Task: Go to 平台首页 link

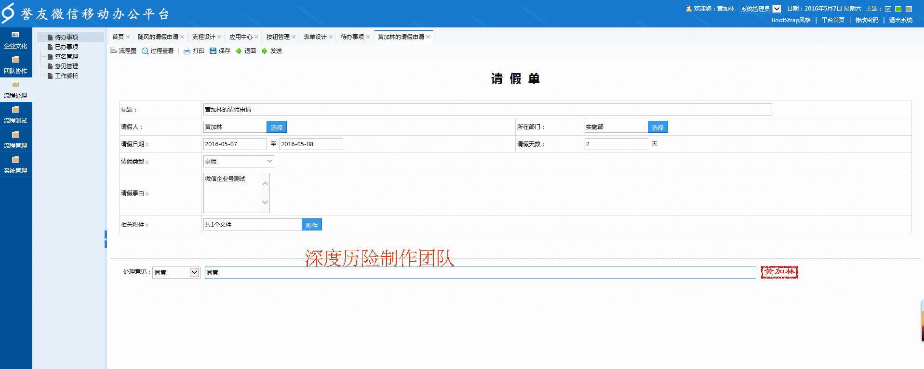Action: point(833,20)
